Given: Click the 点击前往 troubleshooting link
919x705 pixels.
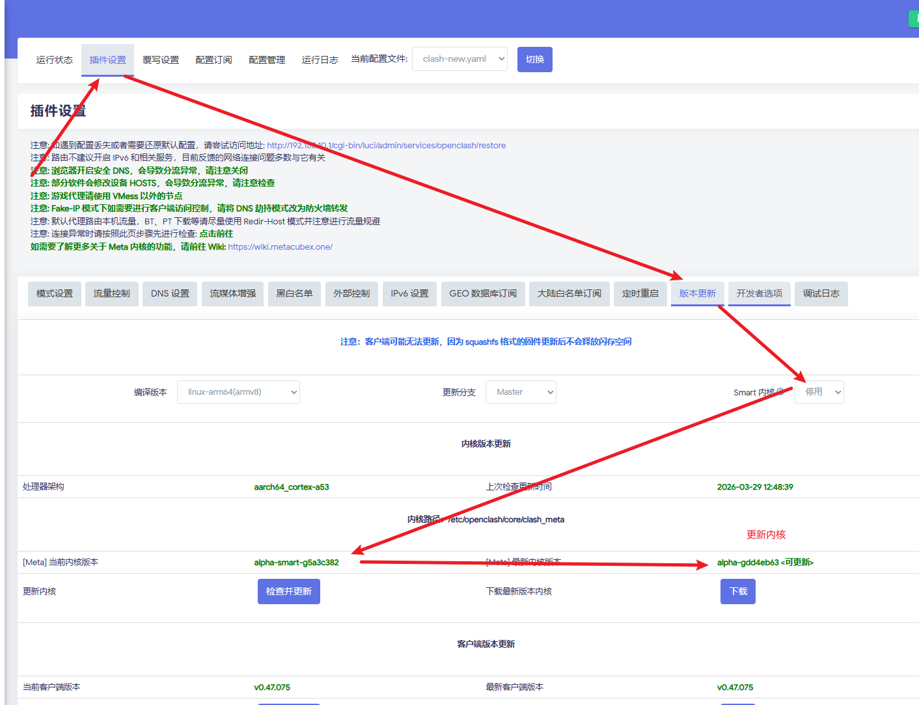Looking at the screenshot, I should click(216, 234).
